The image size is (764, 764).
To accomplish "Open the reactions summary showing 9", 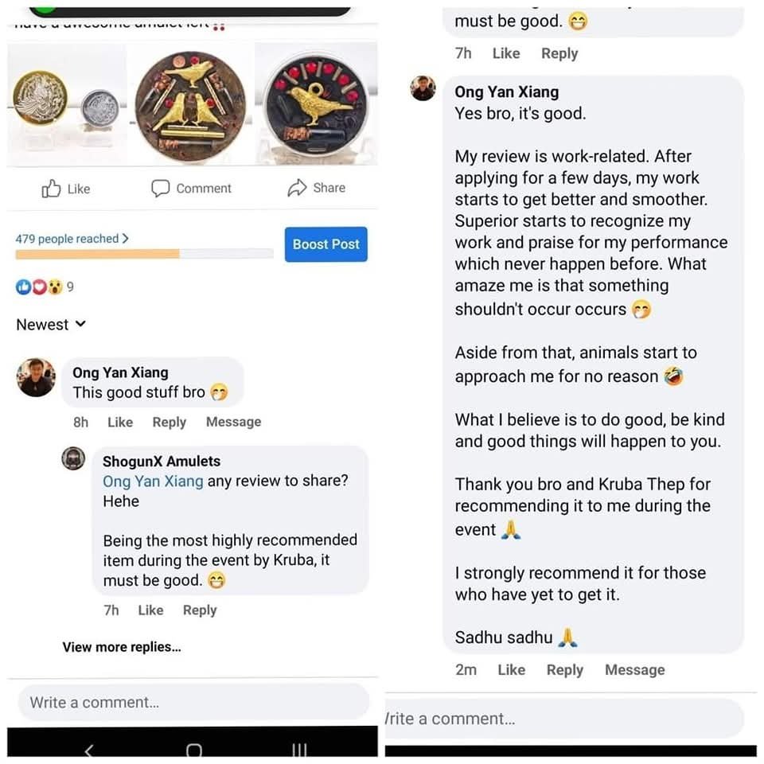I will coord(45,287).
